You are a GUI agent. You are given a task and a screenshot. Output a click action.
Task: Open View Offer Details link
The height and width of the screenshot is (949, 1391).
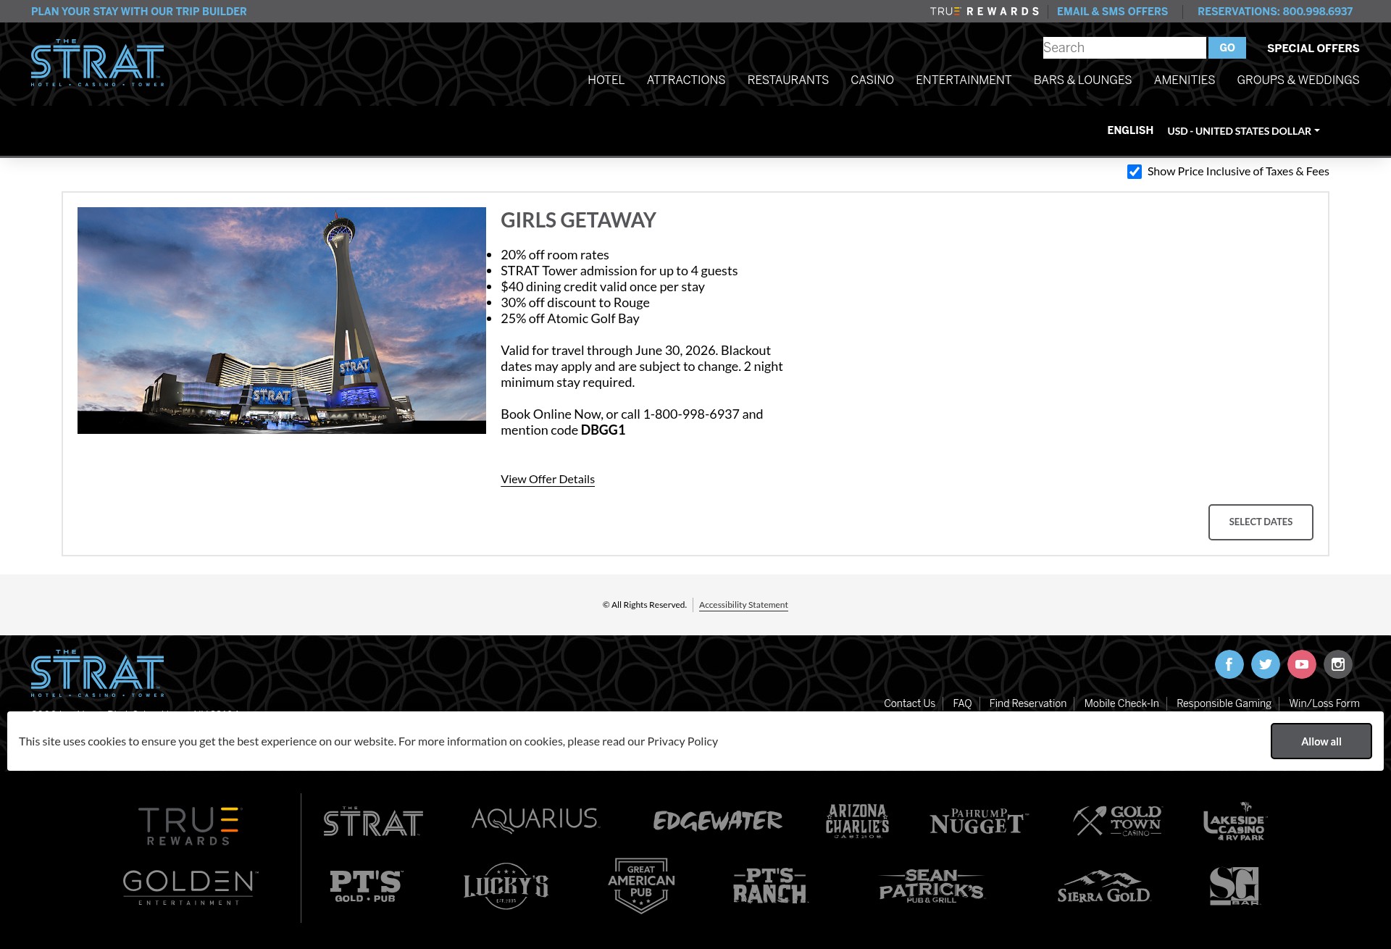coord(547,479)
